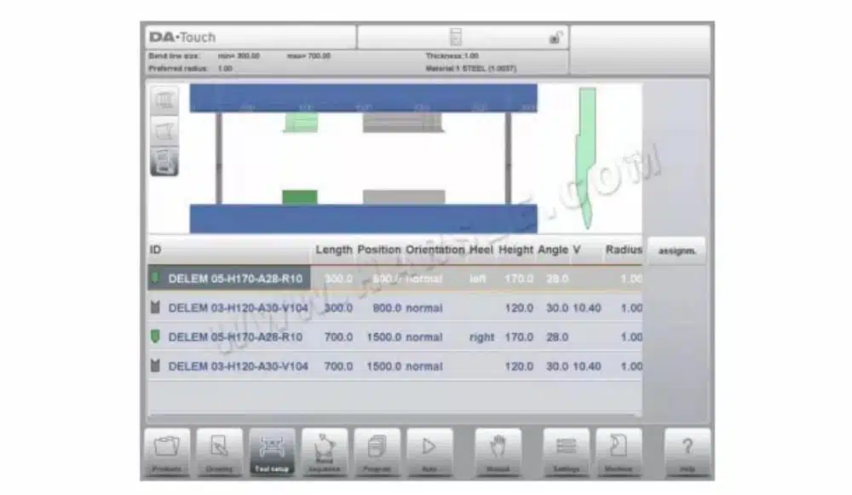Toggle the highlighted third view icon in sidebar
This screenshot has height=495, width=852.
(164, 161)
